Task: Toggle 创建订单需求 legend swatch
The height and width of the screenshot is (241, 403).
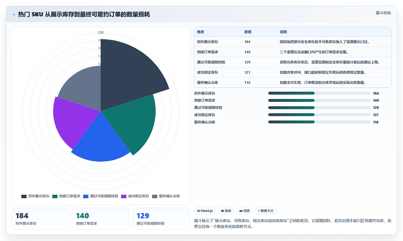Action: [x=55, y=196]
